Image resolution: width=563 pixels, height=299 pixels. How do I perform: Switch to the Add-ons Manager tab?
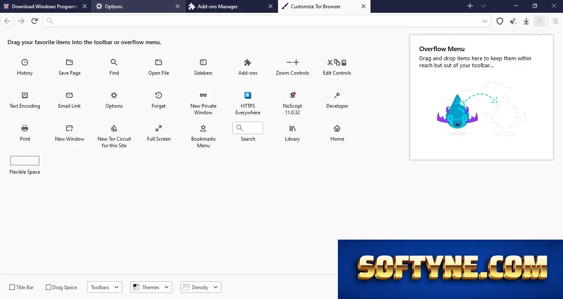(x=231, y=6)
